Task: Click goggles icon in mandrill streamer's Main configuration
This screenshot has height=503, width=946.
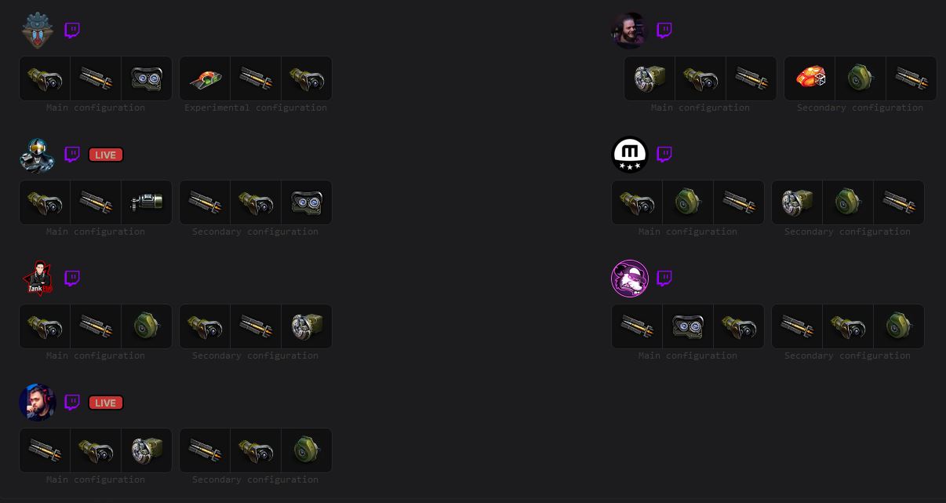Action: coord(147,78)
